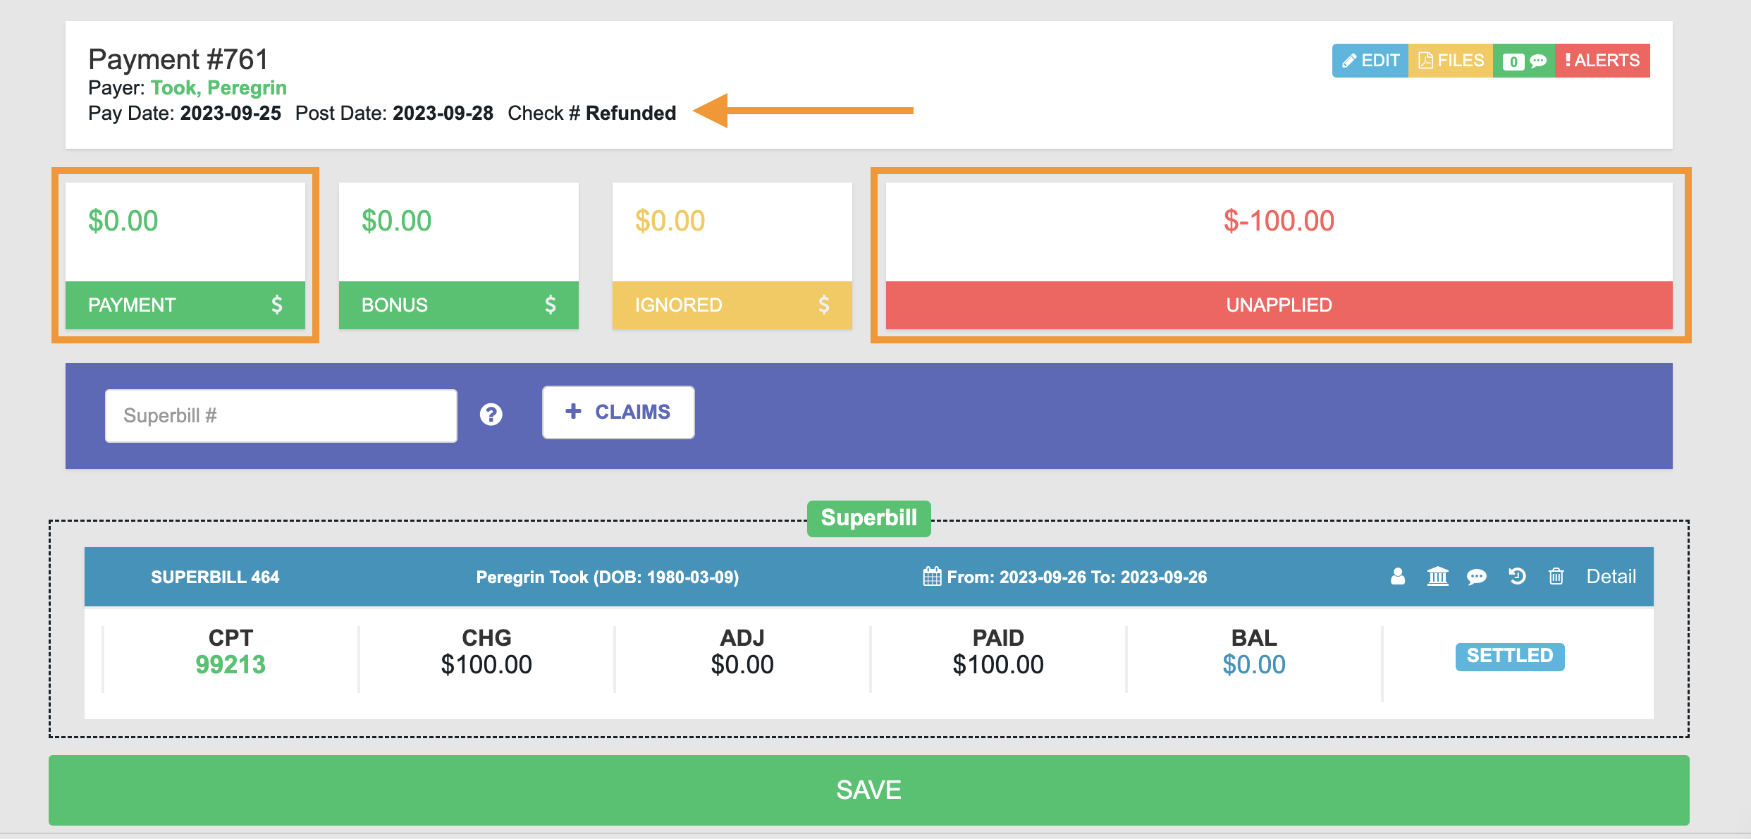
Task: Click the dollar icon on IGNORED card
Action: click(x=823, y=305)
